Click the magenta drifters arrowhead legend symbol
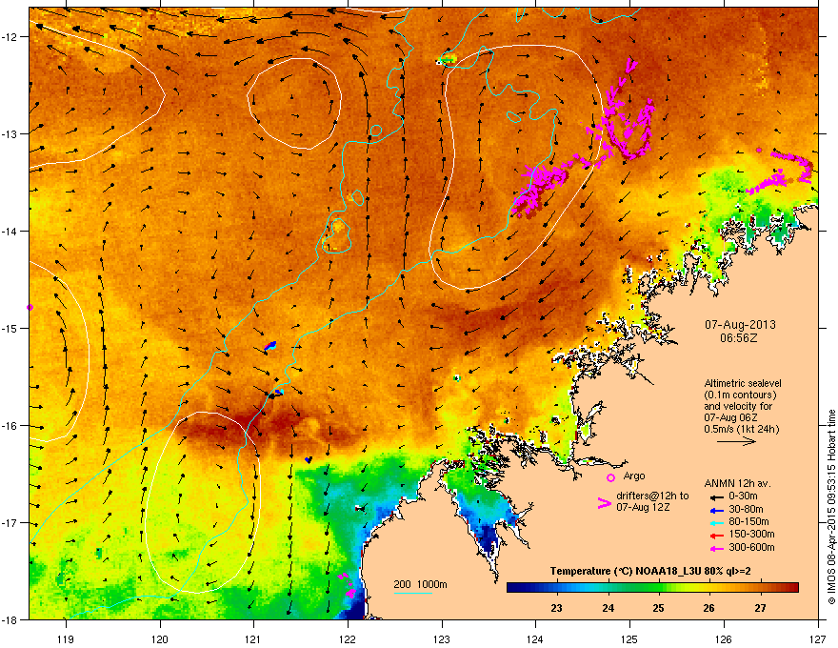838x648 pixels. coord(604,503)
